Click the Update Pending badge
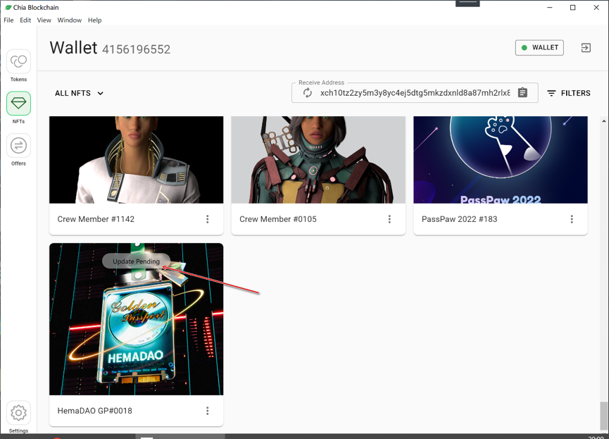This screenshot has width=609, height=439. pyautogui.click(x=137, y=261)
